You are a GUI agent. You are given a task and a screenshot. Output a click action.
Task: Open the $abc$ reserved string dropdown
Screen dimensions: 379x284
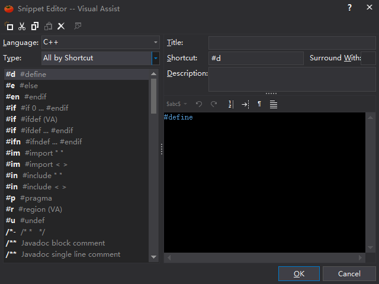point(177,104)
